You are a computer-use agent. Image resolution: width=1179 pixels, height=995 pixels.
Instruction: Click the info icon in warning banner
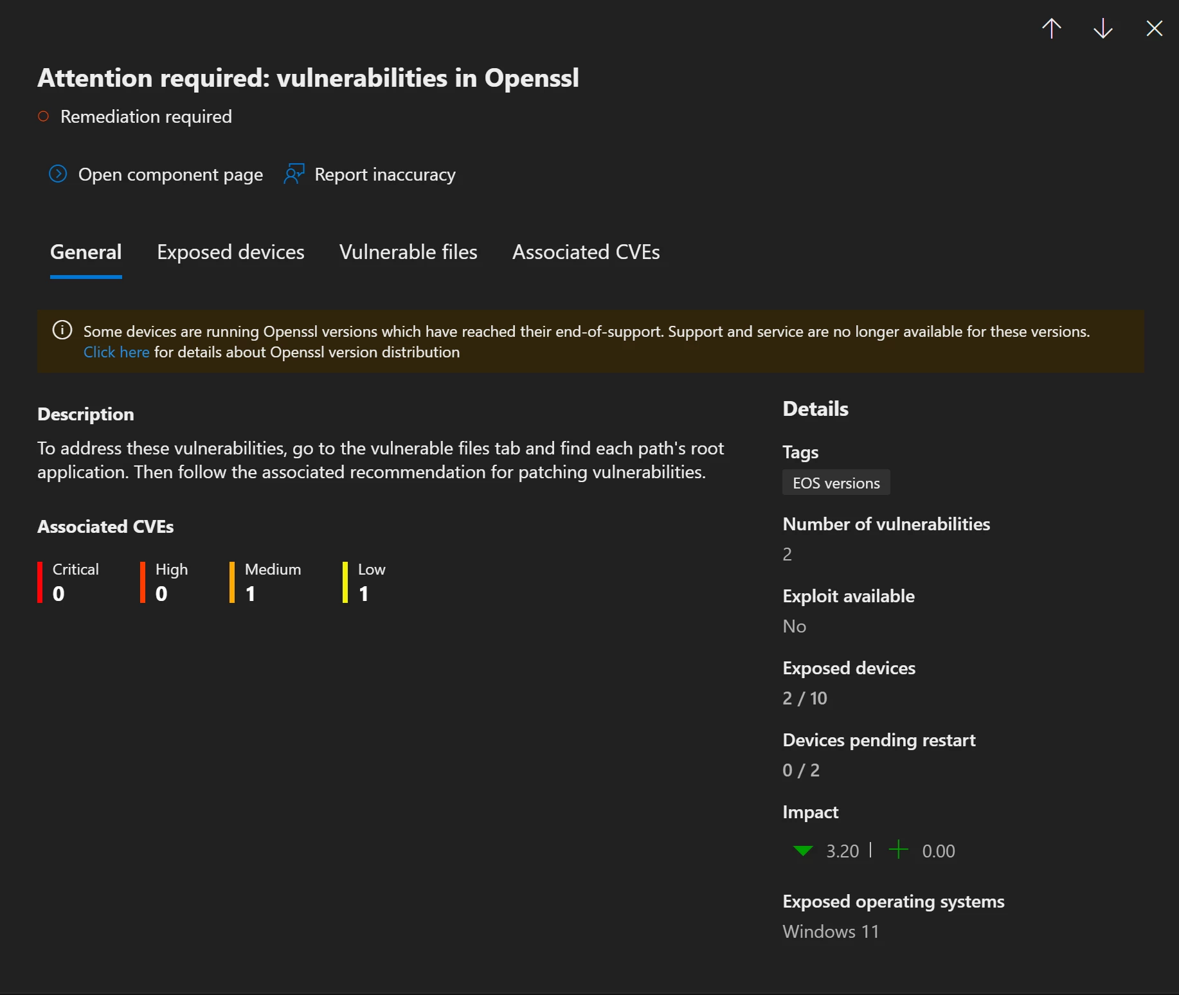pos(62,330)
